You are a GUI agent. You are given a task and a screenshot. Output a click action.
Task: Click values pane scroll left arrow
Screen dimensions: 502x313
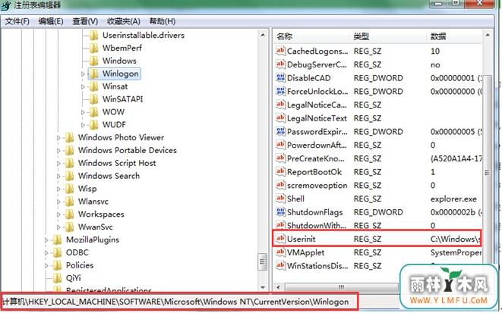pyautogui.click(x=278, y=287)
